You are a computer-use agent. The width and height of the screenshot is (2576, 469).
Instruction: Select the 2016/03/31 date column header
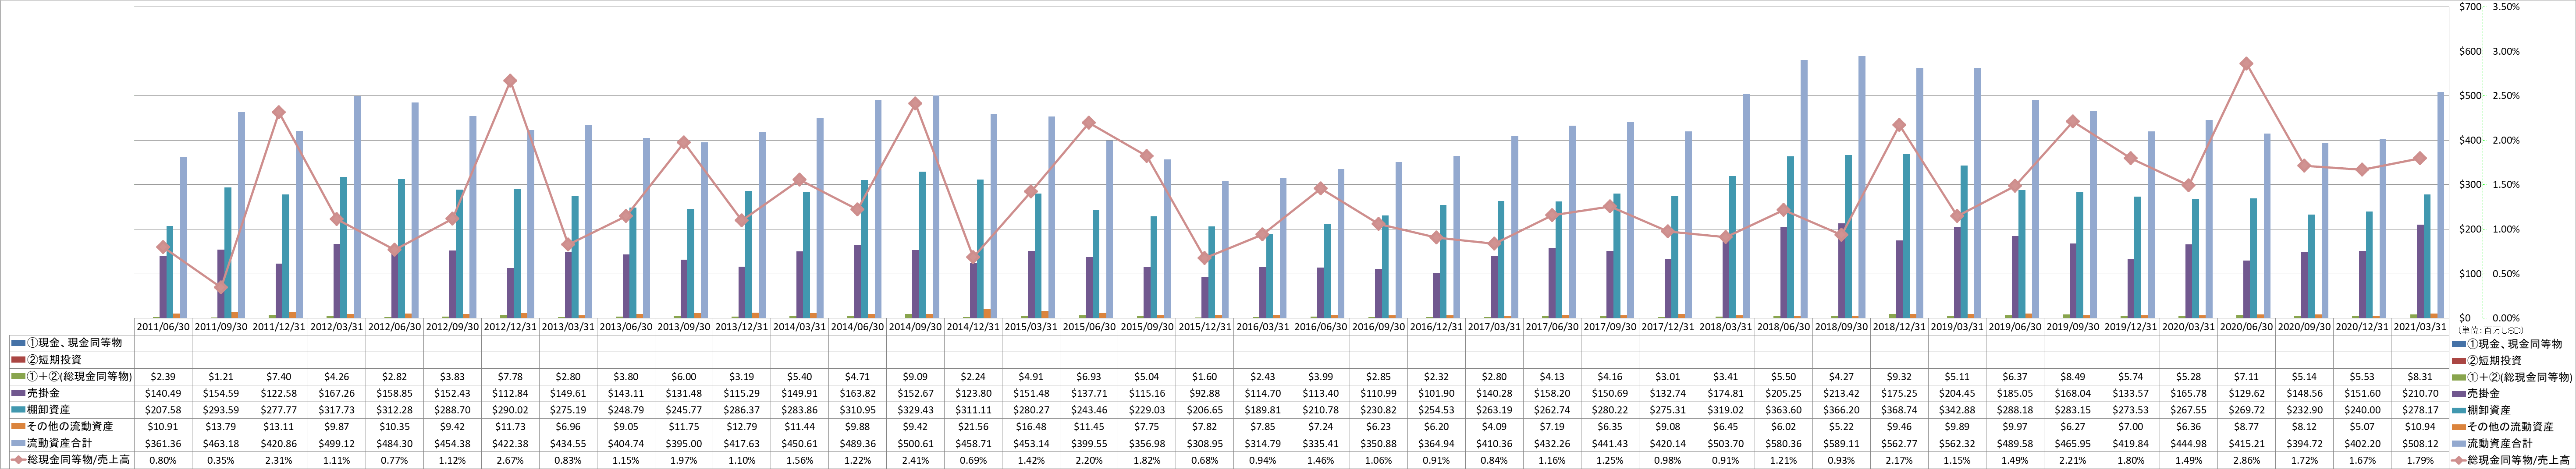(1263, 327)
